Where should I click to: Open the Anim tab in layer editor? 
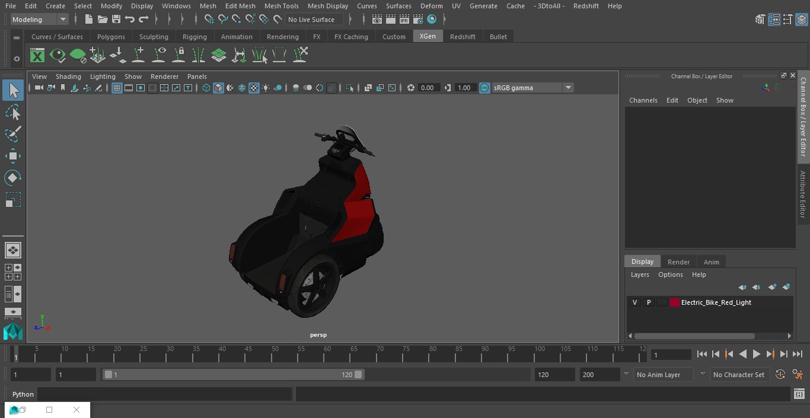click(x=711, y=262)
